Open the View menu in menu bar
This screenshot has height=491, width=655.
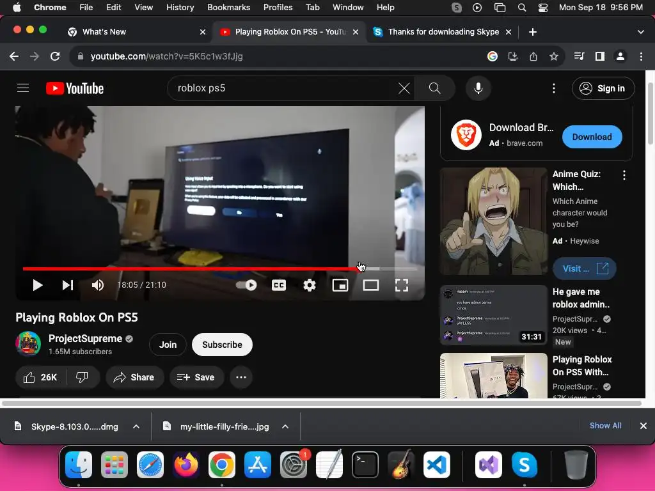tap(143, 7)
